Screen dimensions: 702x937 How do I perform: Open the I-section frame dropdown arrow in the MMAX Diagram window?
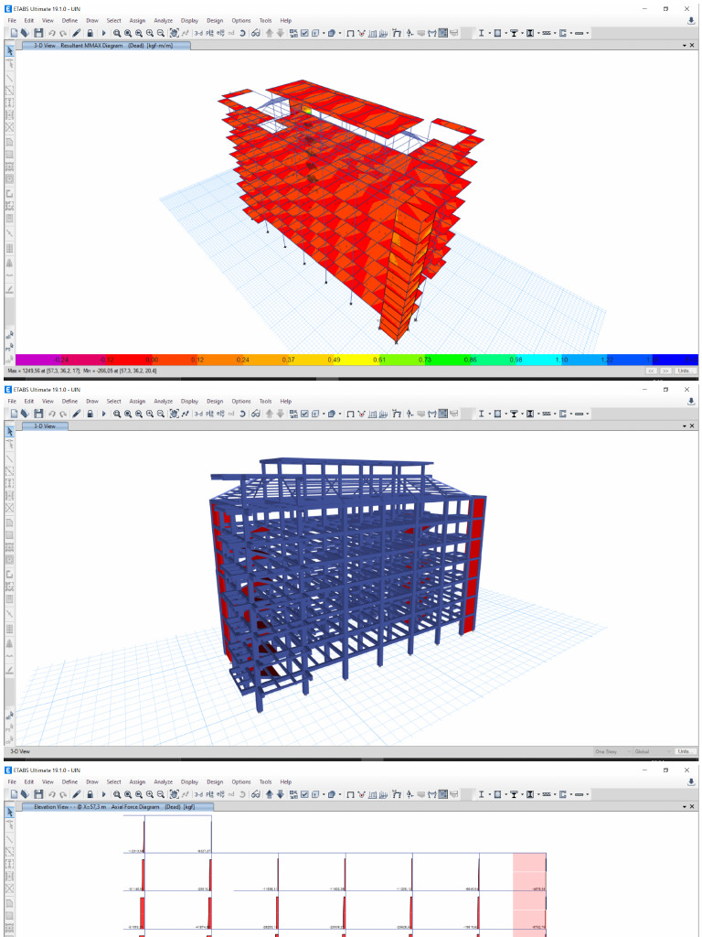490,33
